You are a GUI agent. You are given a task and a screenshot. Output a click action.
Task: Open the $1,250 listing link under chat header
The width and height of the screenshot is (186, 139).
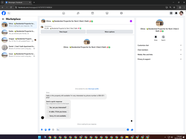coord(63,28)
